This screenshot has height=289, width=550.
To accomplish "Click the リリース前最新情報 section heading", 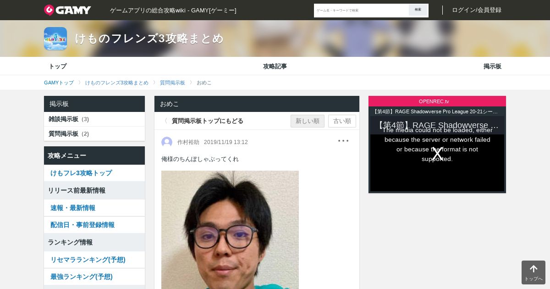I will [94, 190].
